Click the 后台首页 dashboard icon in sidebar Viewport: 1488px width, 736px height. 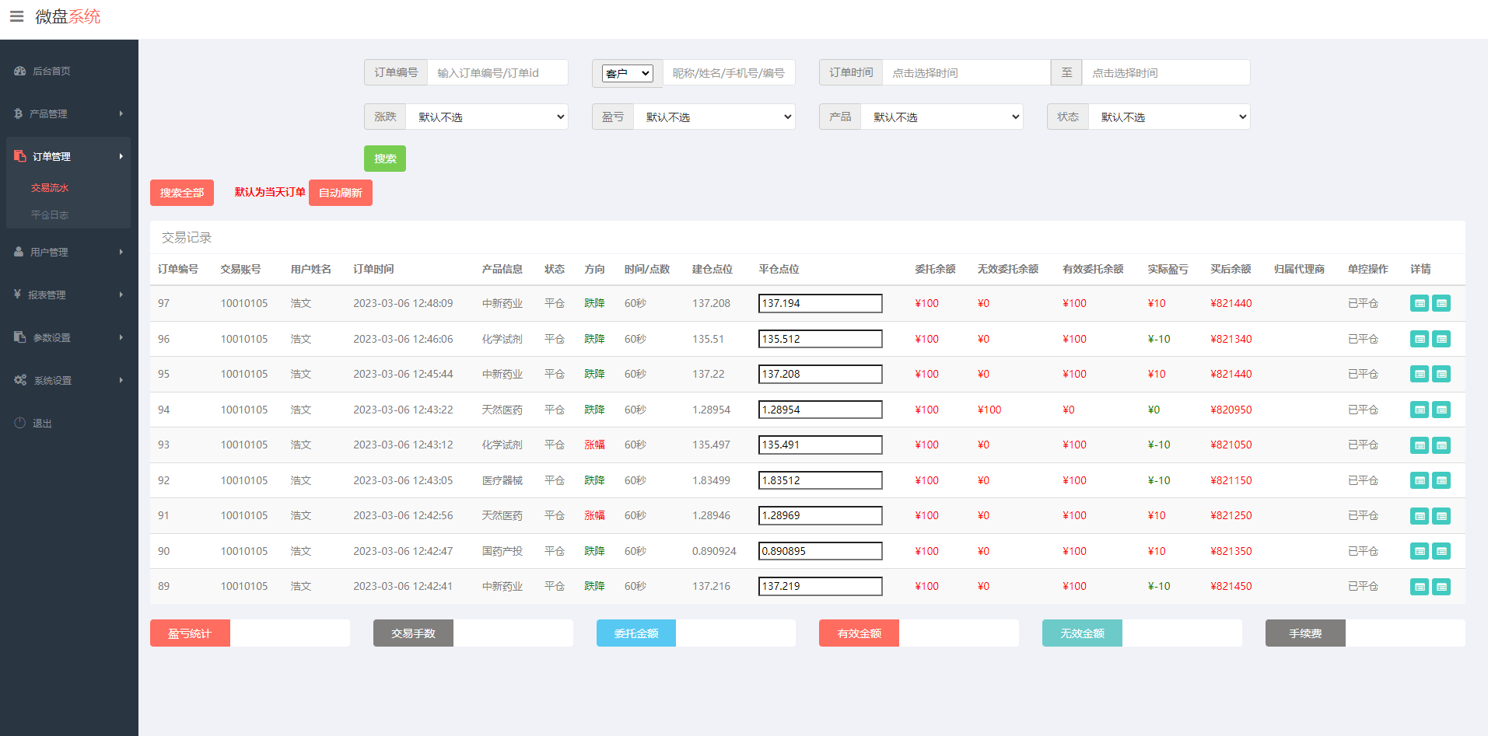tap(20, 71)
